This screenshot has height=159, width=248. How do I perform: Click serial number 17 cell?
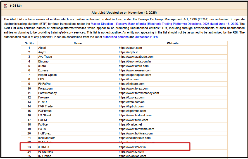pyautogui.click(x=29, y=120)
